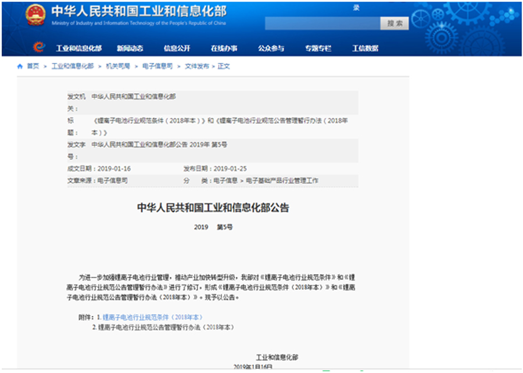The height and width of the screenshot is (373, 523).
Task: Click the red 'e' icon beside navigation
Action: tap(38, 47)
